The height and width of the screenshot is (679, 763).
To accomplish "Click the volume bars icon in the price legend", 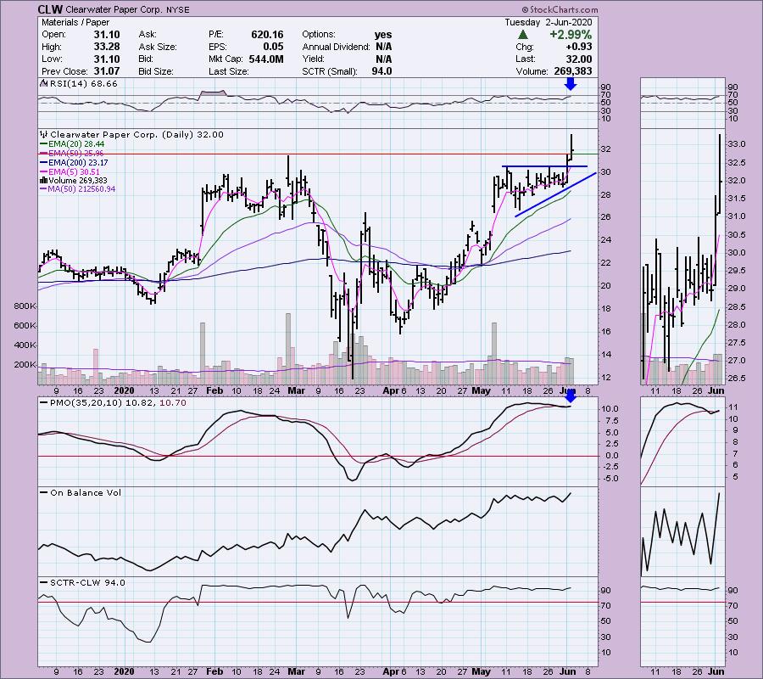I will (x=43, y=181).
